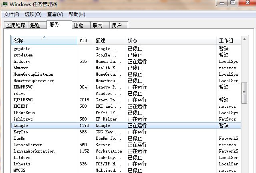This screenshot has width=256, height=173.
Task: Select the gupdate service row
Action: [x=126, y=48]
